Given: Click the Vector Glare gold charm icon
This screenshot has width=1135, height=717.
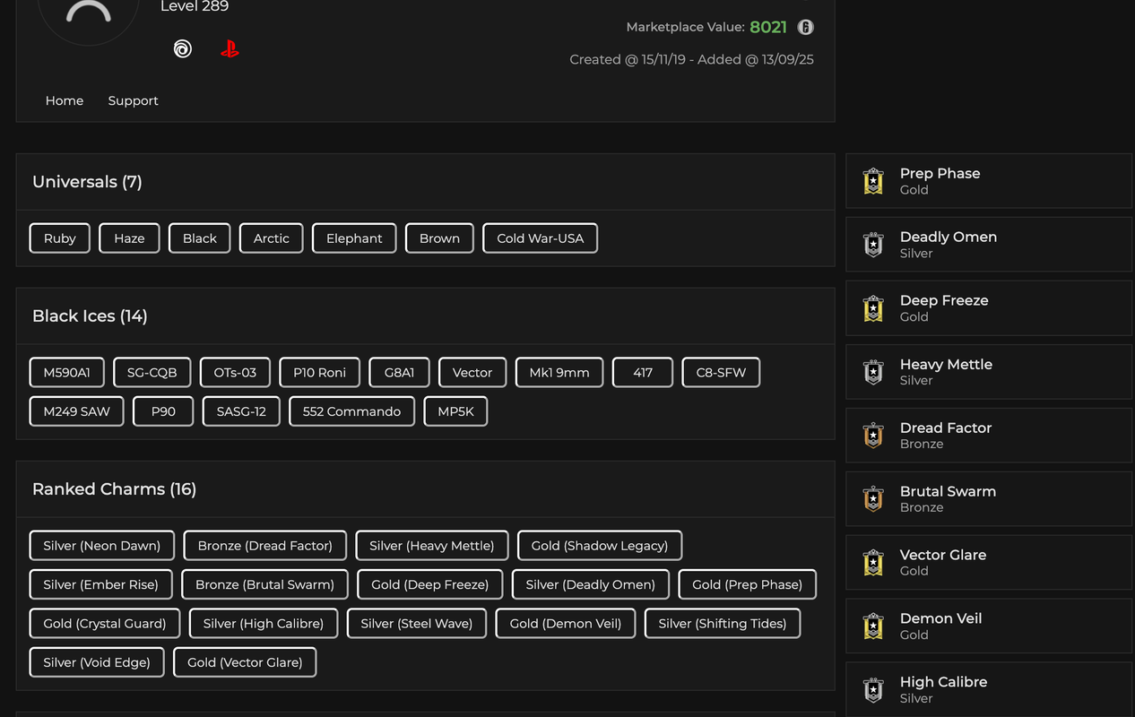Looking at the screenshot, I should [x=873, y=563].
